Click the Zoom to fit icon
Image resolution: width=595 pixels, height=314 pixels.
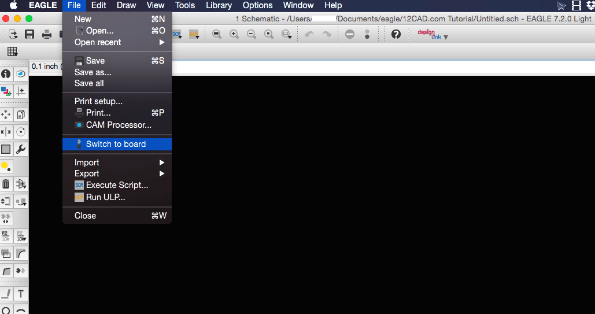coord(217,34)
